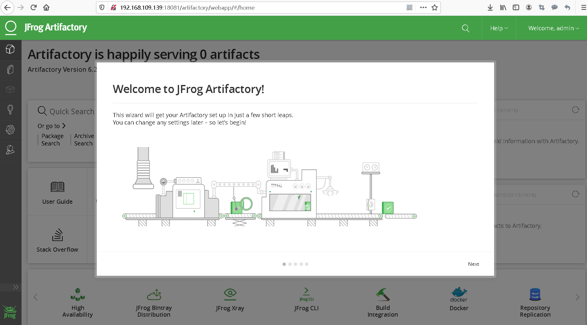
Task: Open Archive Search link
Action: click(x=84, y=140)
